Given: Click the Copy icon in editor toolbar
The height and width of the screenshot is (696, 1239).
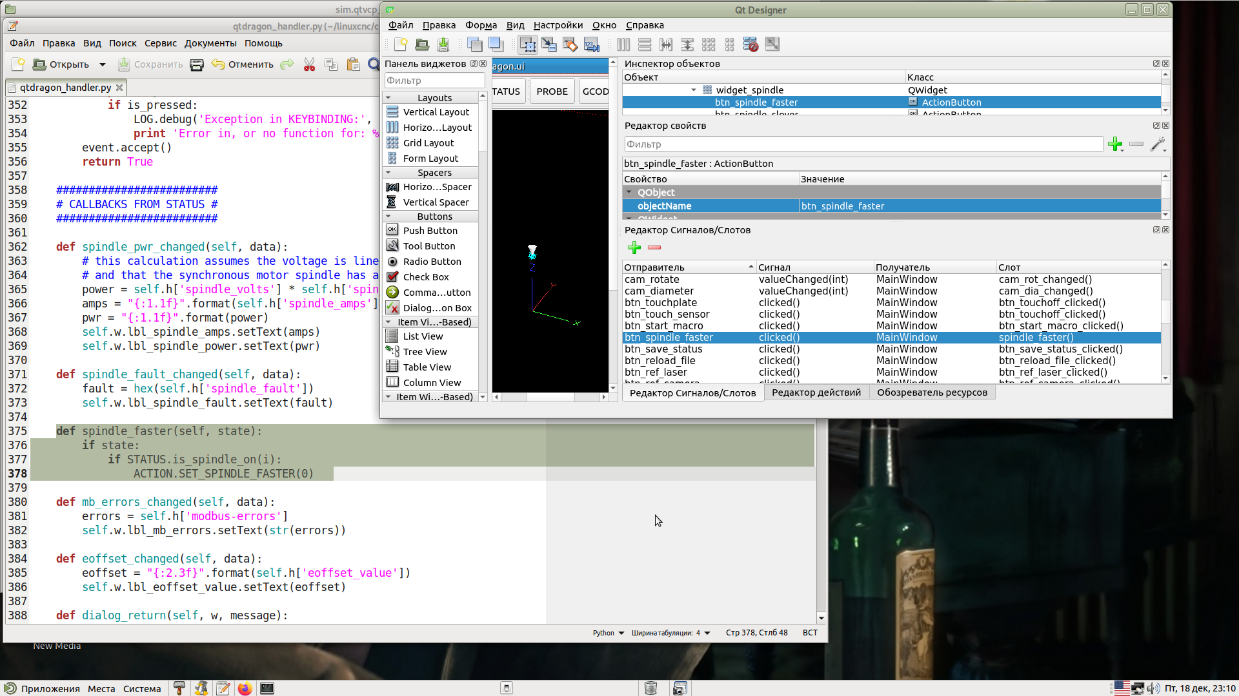Looking at the screenshot, I should [331, 64].
